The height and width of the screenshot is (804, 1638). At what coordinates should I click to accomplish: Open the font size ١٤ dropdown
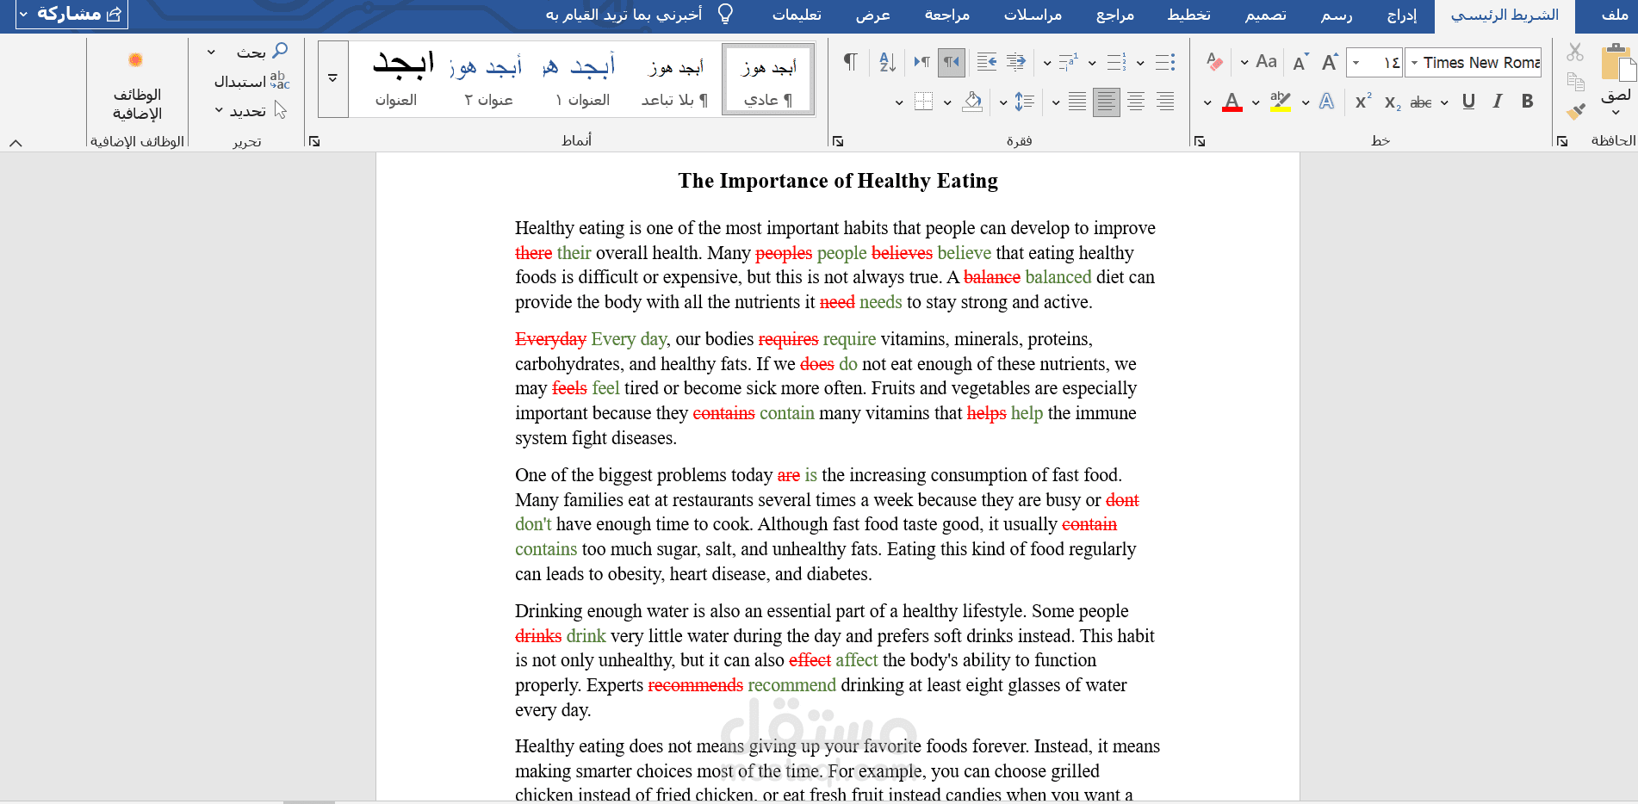tap(1356, 62)
